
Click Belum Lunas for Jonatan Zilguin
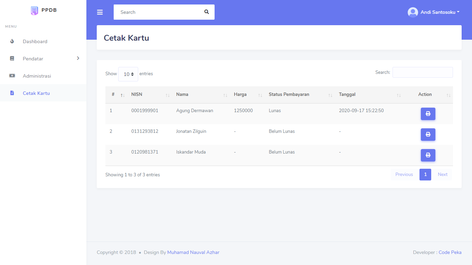tap(282, 131)
